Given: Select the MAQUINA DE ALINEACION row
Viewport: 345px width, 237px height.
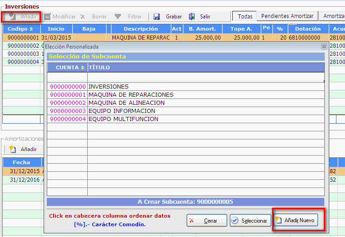Looking at the screenshot, I should click(126, 103).
